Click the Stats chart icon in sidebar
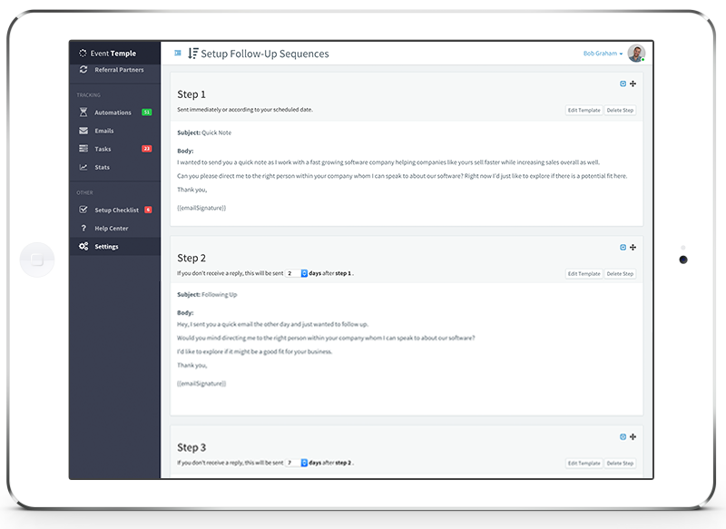Image resolution: width=726 pixels, height=529 pixels. 83,167
